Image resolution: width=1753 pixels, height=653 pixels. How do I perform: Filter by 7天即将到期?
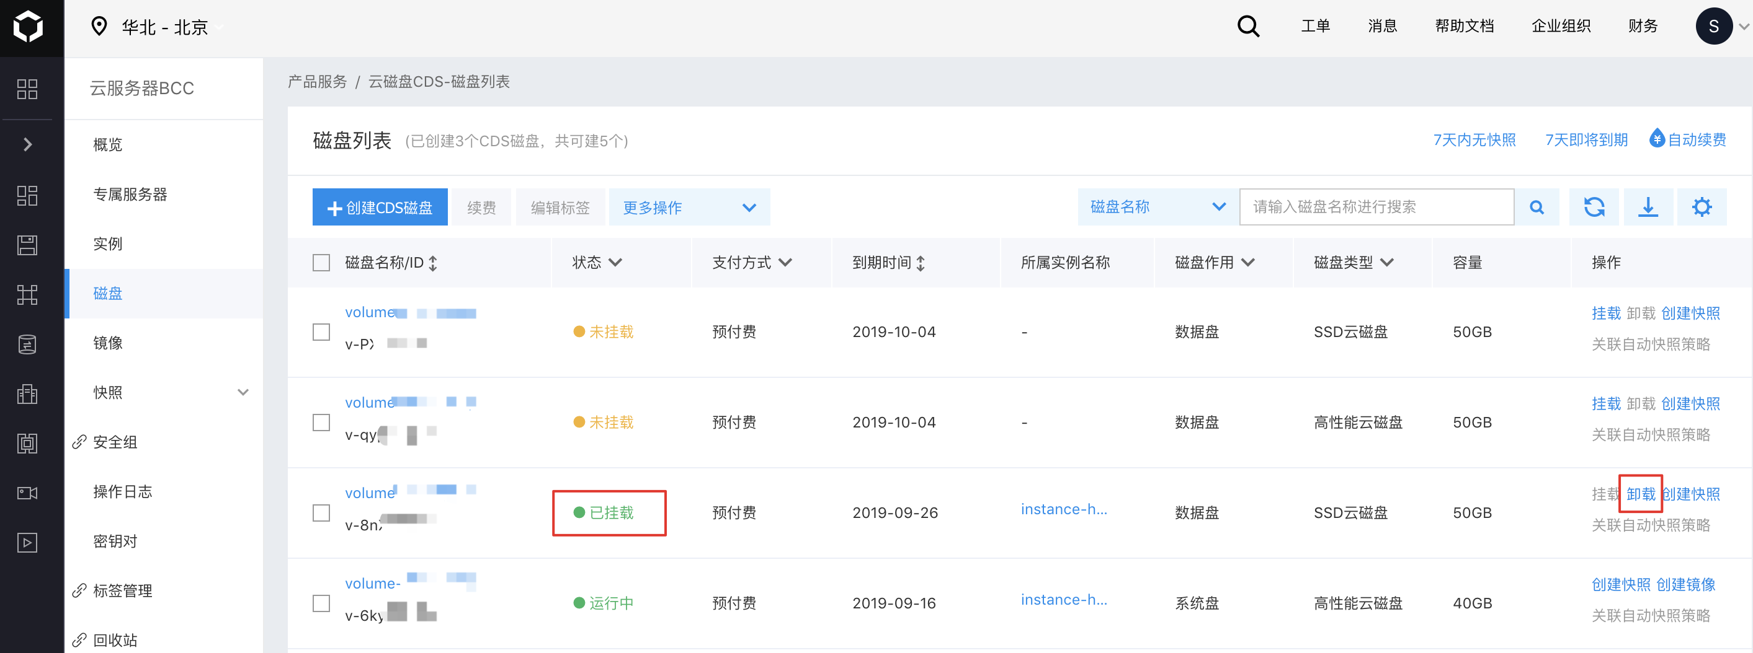[x=1586, y=140]
